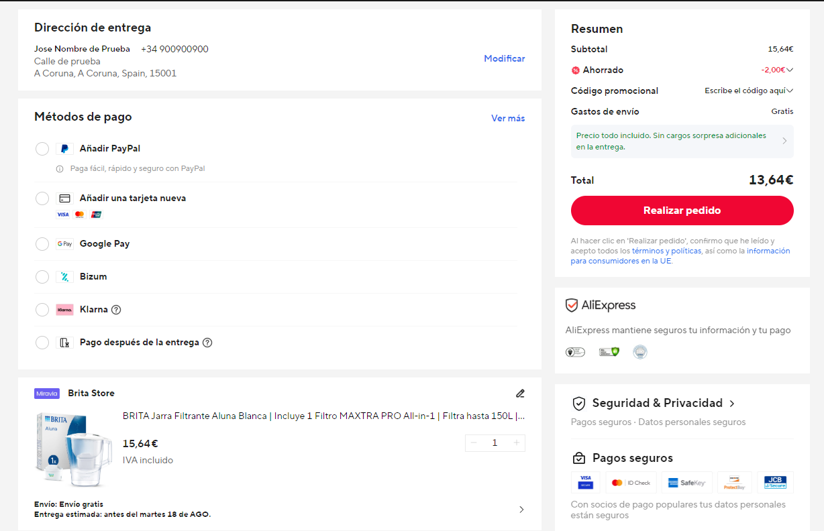Click the PayPal info icon
The image size is (824, 531).
coord(60,169)
